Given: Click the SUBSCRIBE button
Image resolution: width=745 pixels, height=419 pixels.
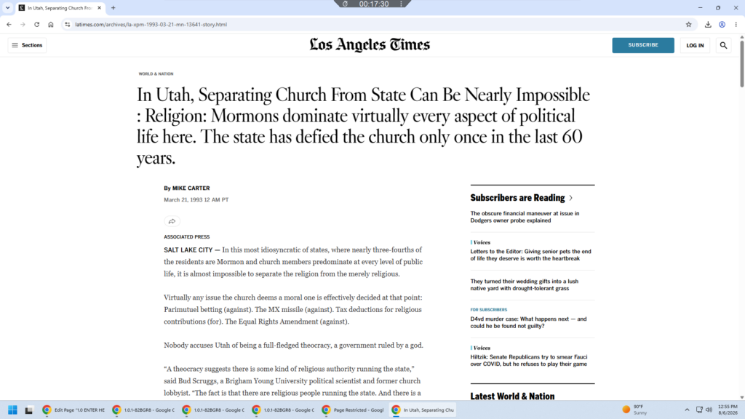Looking at the screenshot, I should tap(643, 45).
